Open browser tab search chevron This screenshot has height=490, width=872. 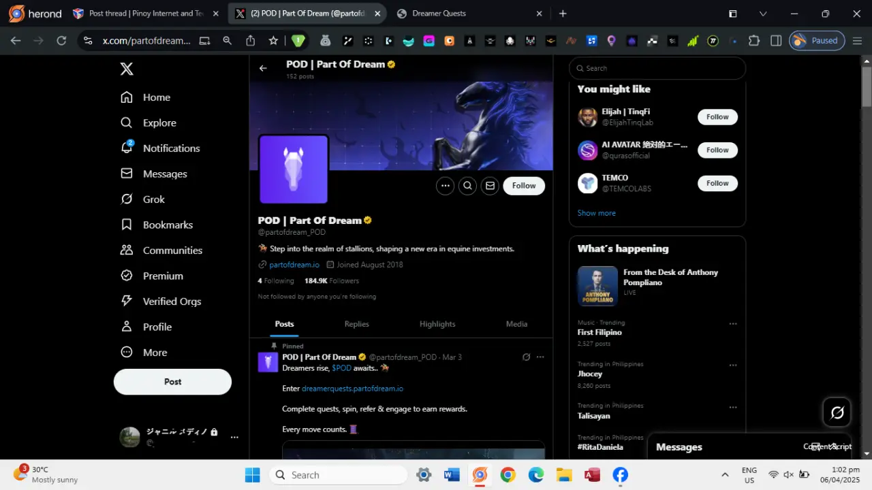pos(763,14)
